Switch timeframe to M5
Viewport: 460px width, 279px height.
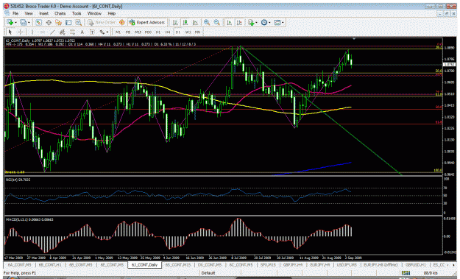pyautogui.click(x=128, y=32)
